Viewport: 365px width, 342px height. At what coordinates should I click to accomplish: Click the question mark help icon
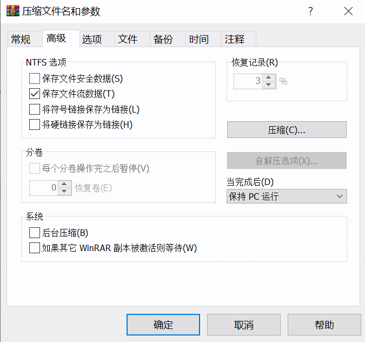[310, 11]
